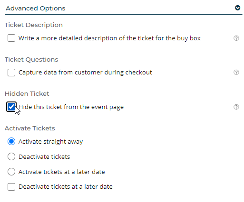Viewport: 244px width, 202px height.
Task: Choose the Deactivate tickets radio button
Action: tap(11, 156)
